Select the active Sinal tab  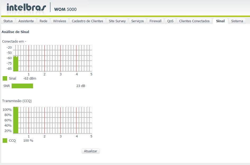point(220,21)
